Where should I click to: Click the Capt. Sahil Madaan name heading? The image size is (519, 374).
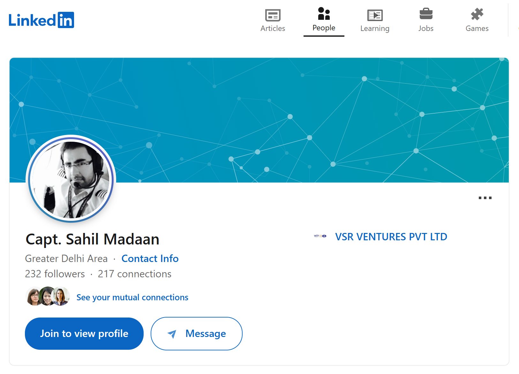(92, 239)
